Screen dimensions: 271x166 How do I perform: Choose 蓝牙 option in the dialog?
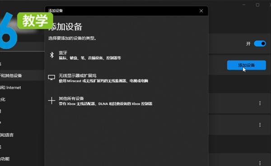[x=90, y=55]
